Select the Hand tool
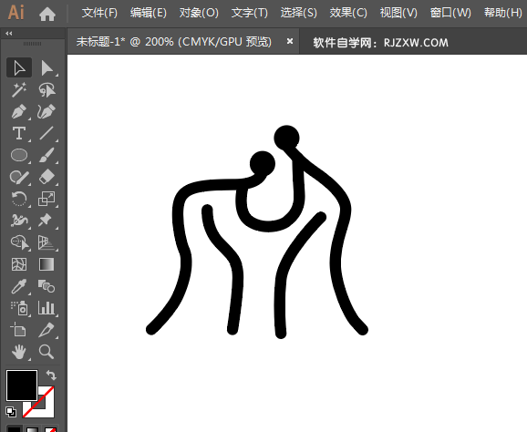Screen dimensions: 527x432 coord(19,352)
